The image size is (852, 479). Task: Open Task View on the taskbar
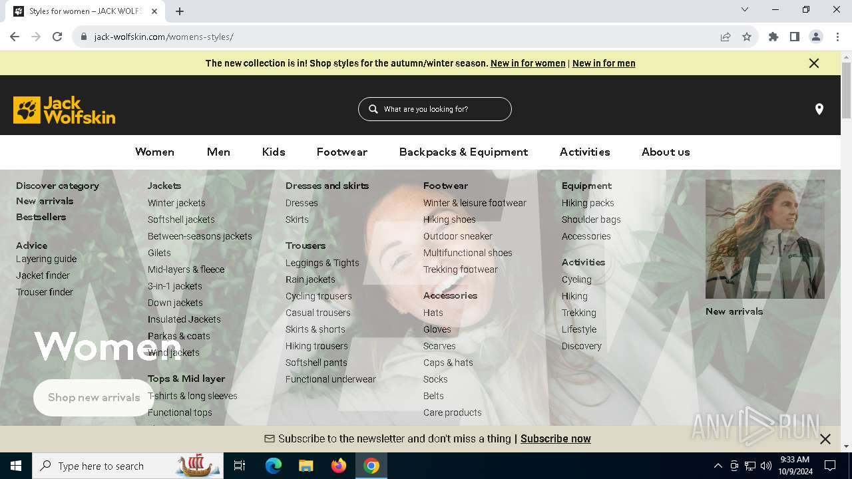(x=240, y=466)
